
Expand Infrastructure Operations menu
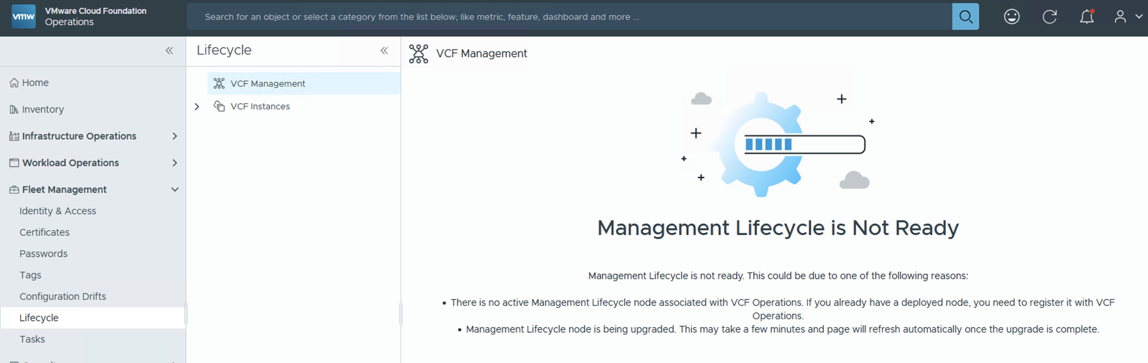[175, 136]
